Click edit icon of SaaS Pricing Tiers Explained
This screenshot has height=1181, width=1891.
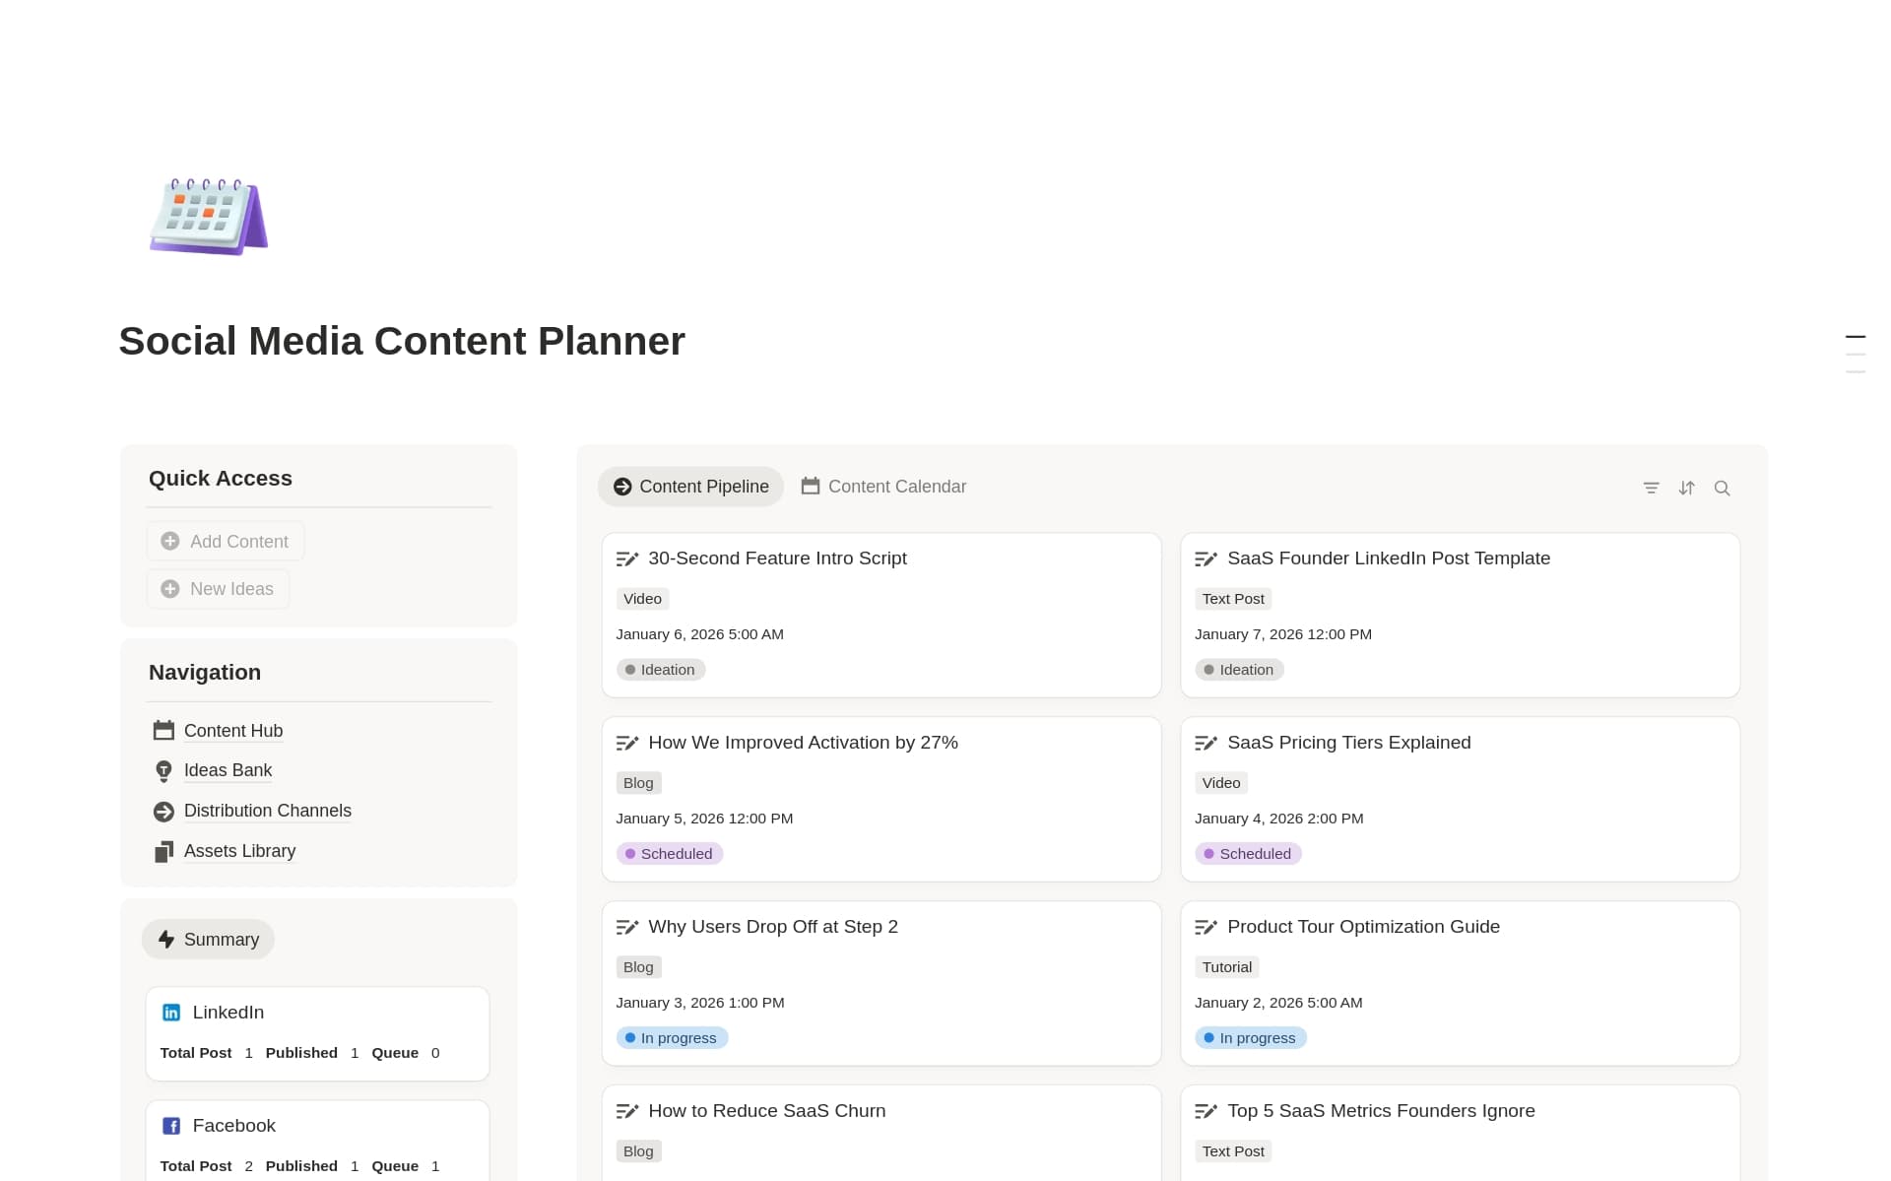pos(1206,743)
